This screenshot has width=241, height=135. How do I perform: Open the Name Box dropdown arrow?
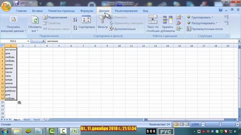coord(28,41)
